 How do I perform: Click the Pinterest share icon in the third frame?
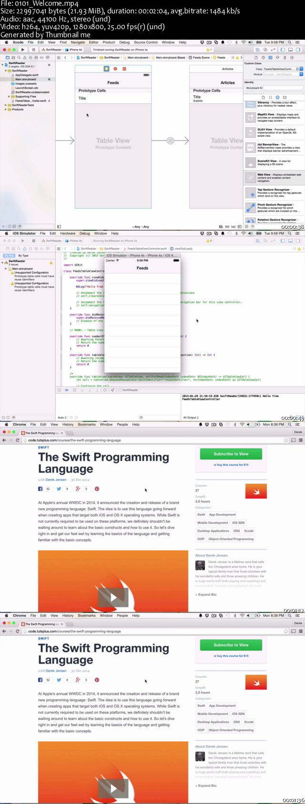pyautogui.click(x=97, y=489)
